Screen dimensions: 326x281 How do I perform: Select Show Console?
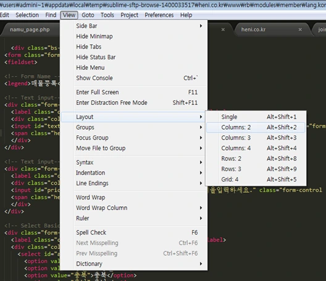(134, 78)
